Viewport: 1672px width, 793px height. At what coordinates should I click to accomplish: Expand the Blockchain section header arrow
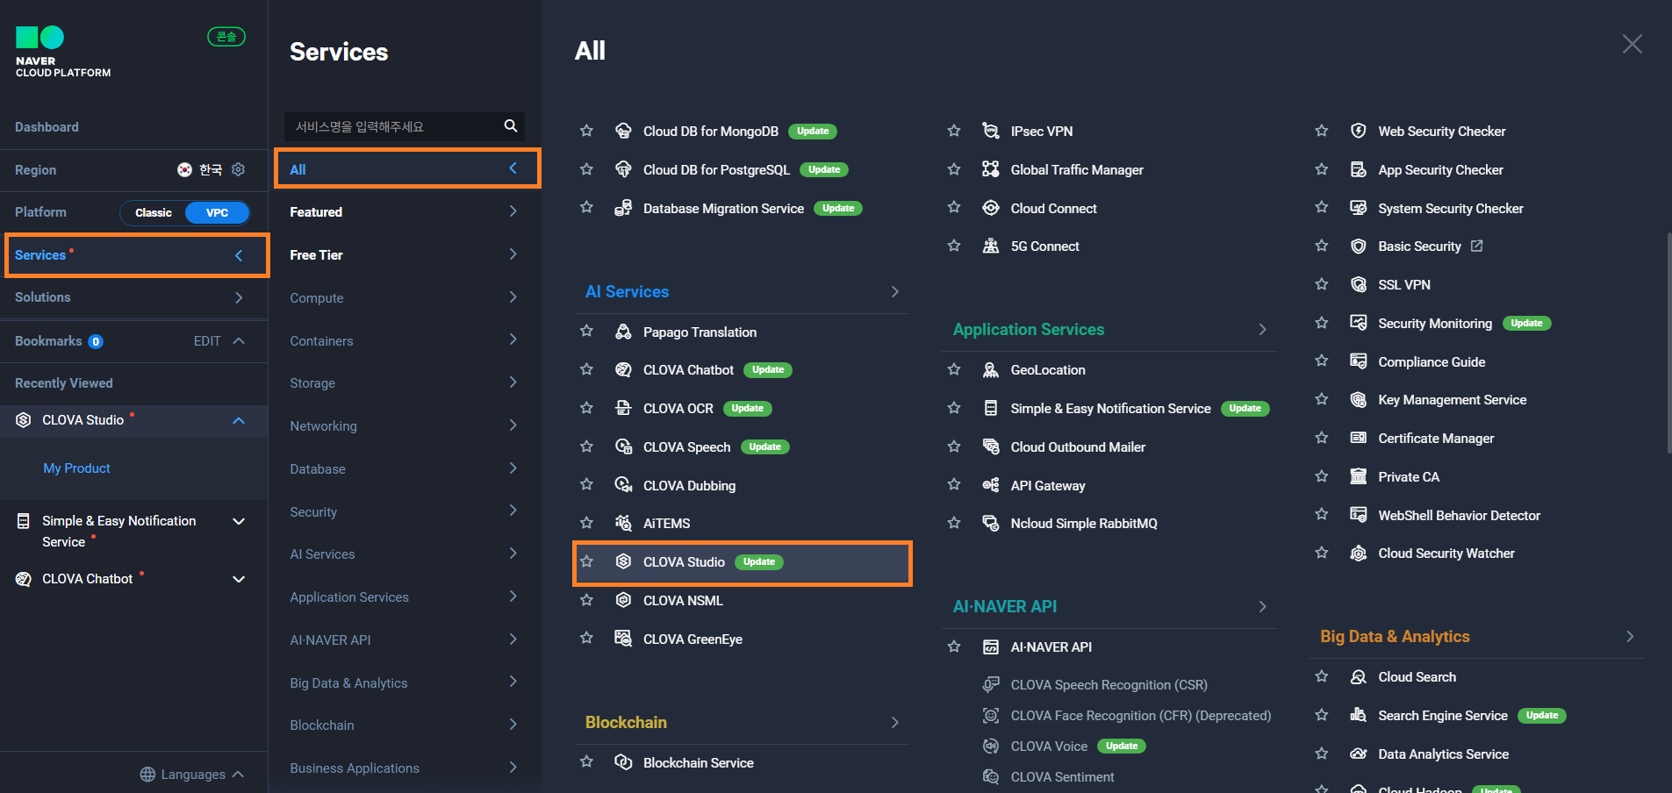(x=895, y=722)
